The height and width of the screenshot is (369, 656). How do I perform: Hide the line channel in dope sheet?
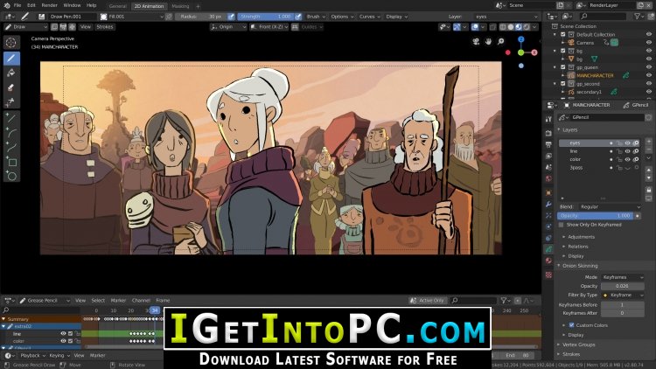click(x=63, y=333)
